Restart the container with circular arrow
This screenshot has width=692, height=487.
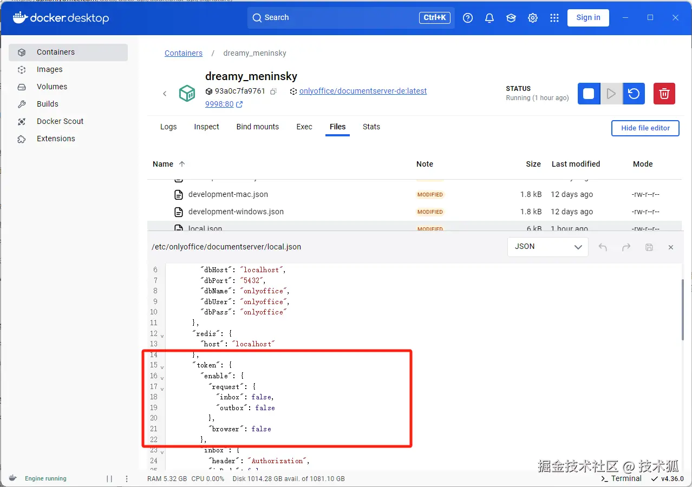(634, 94)
